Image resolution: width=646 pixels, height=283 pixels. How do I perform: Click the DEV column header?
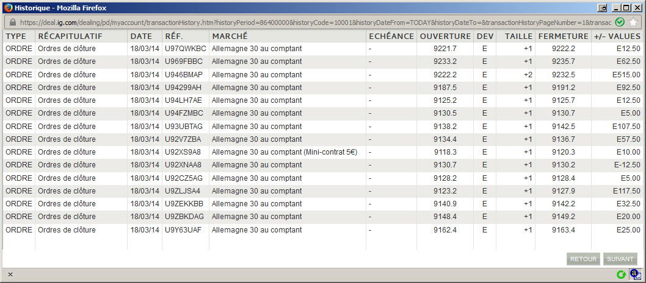[485, 36]
